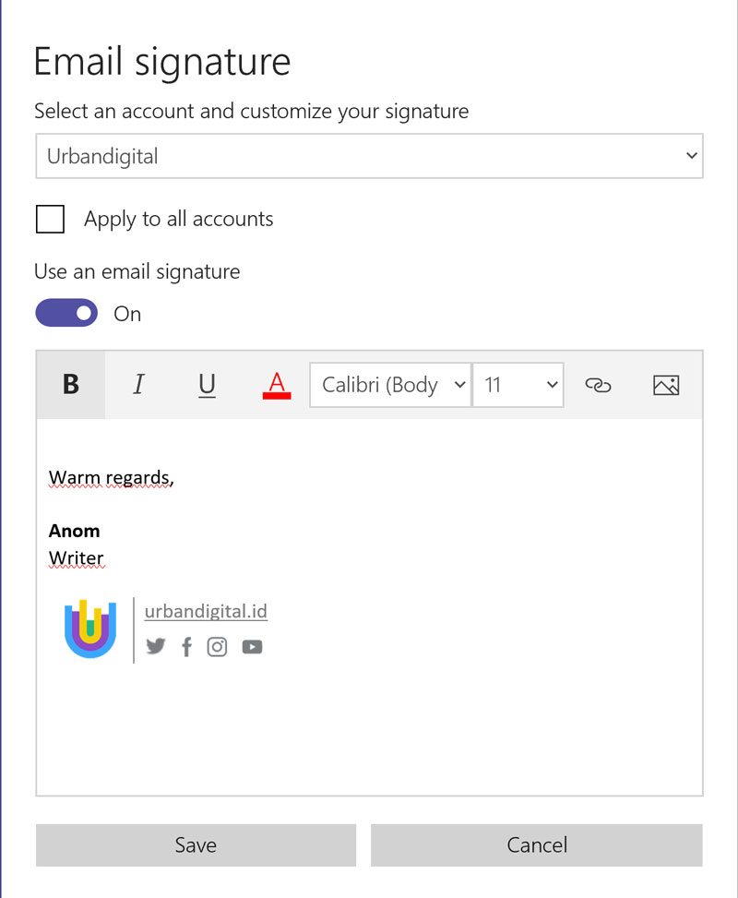738x898 pixels.
Task: Click on the Warm regards text line
Action: coord(111,478)
